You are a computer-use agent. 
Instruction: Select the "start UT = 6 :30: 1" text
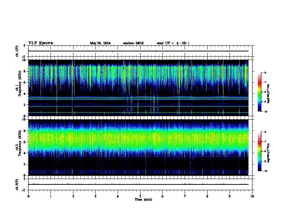tap(173, 43)
